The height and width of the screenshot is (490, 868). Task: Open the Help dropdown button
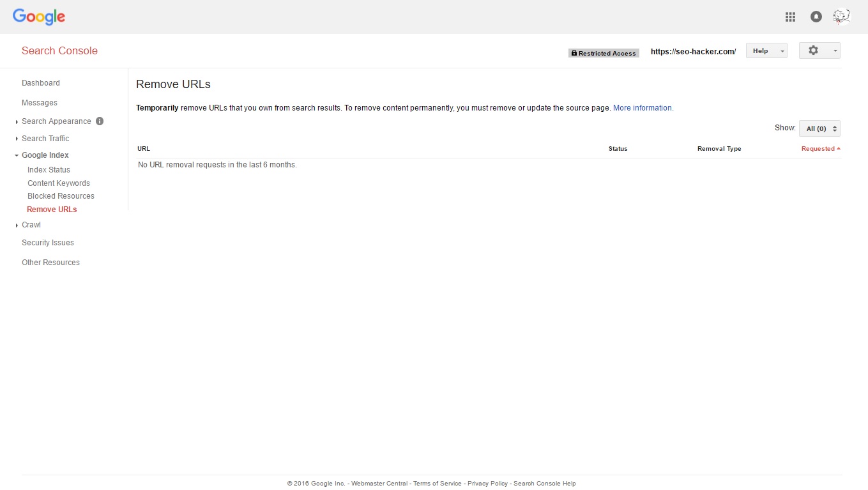[766, 51]
